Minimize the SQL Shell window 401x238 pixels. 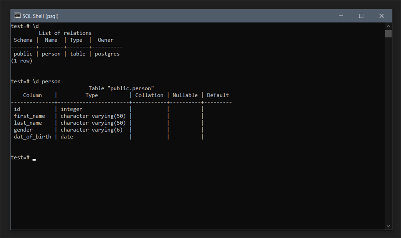point(341,16)
